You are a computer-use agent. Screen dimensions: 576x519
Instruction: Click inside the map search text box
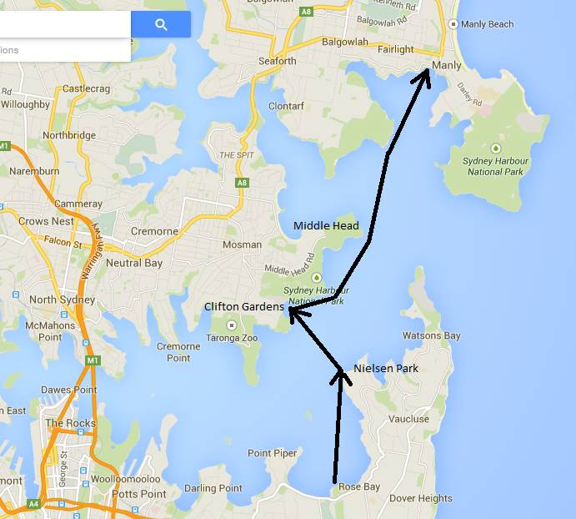pyautogui.click(x=65, y=24)
